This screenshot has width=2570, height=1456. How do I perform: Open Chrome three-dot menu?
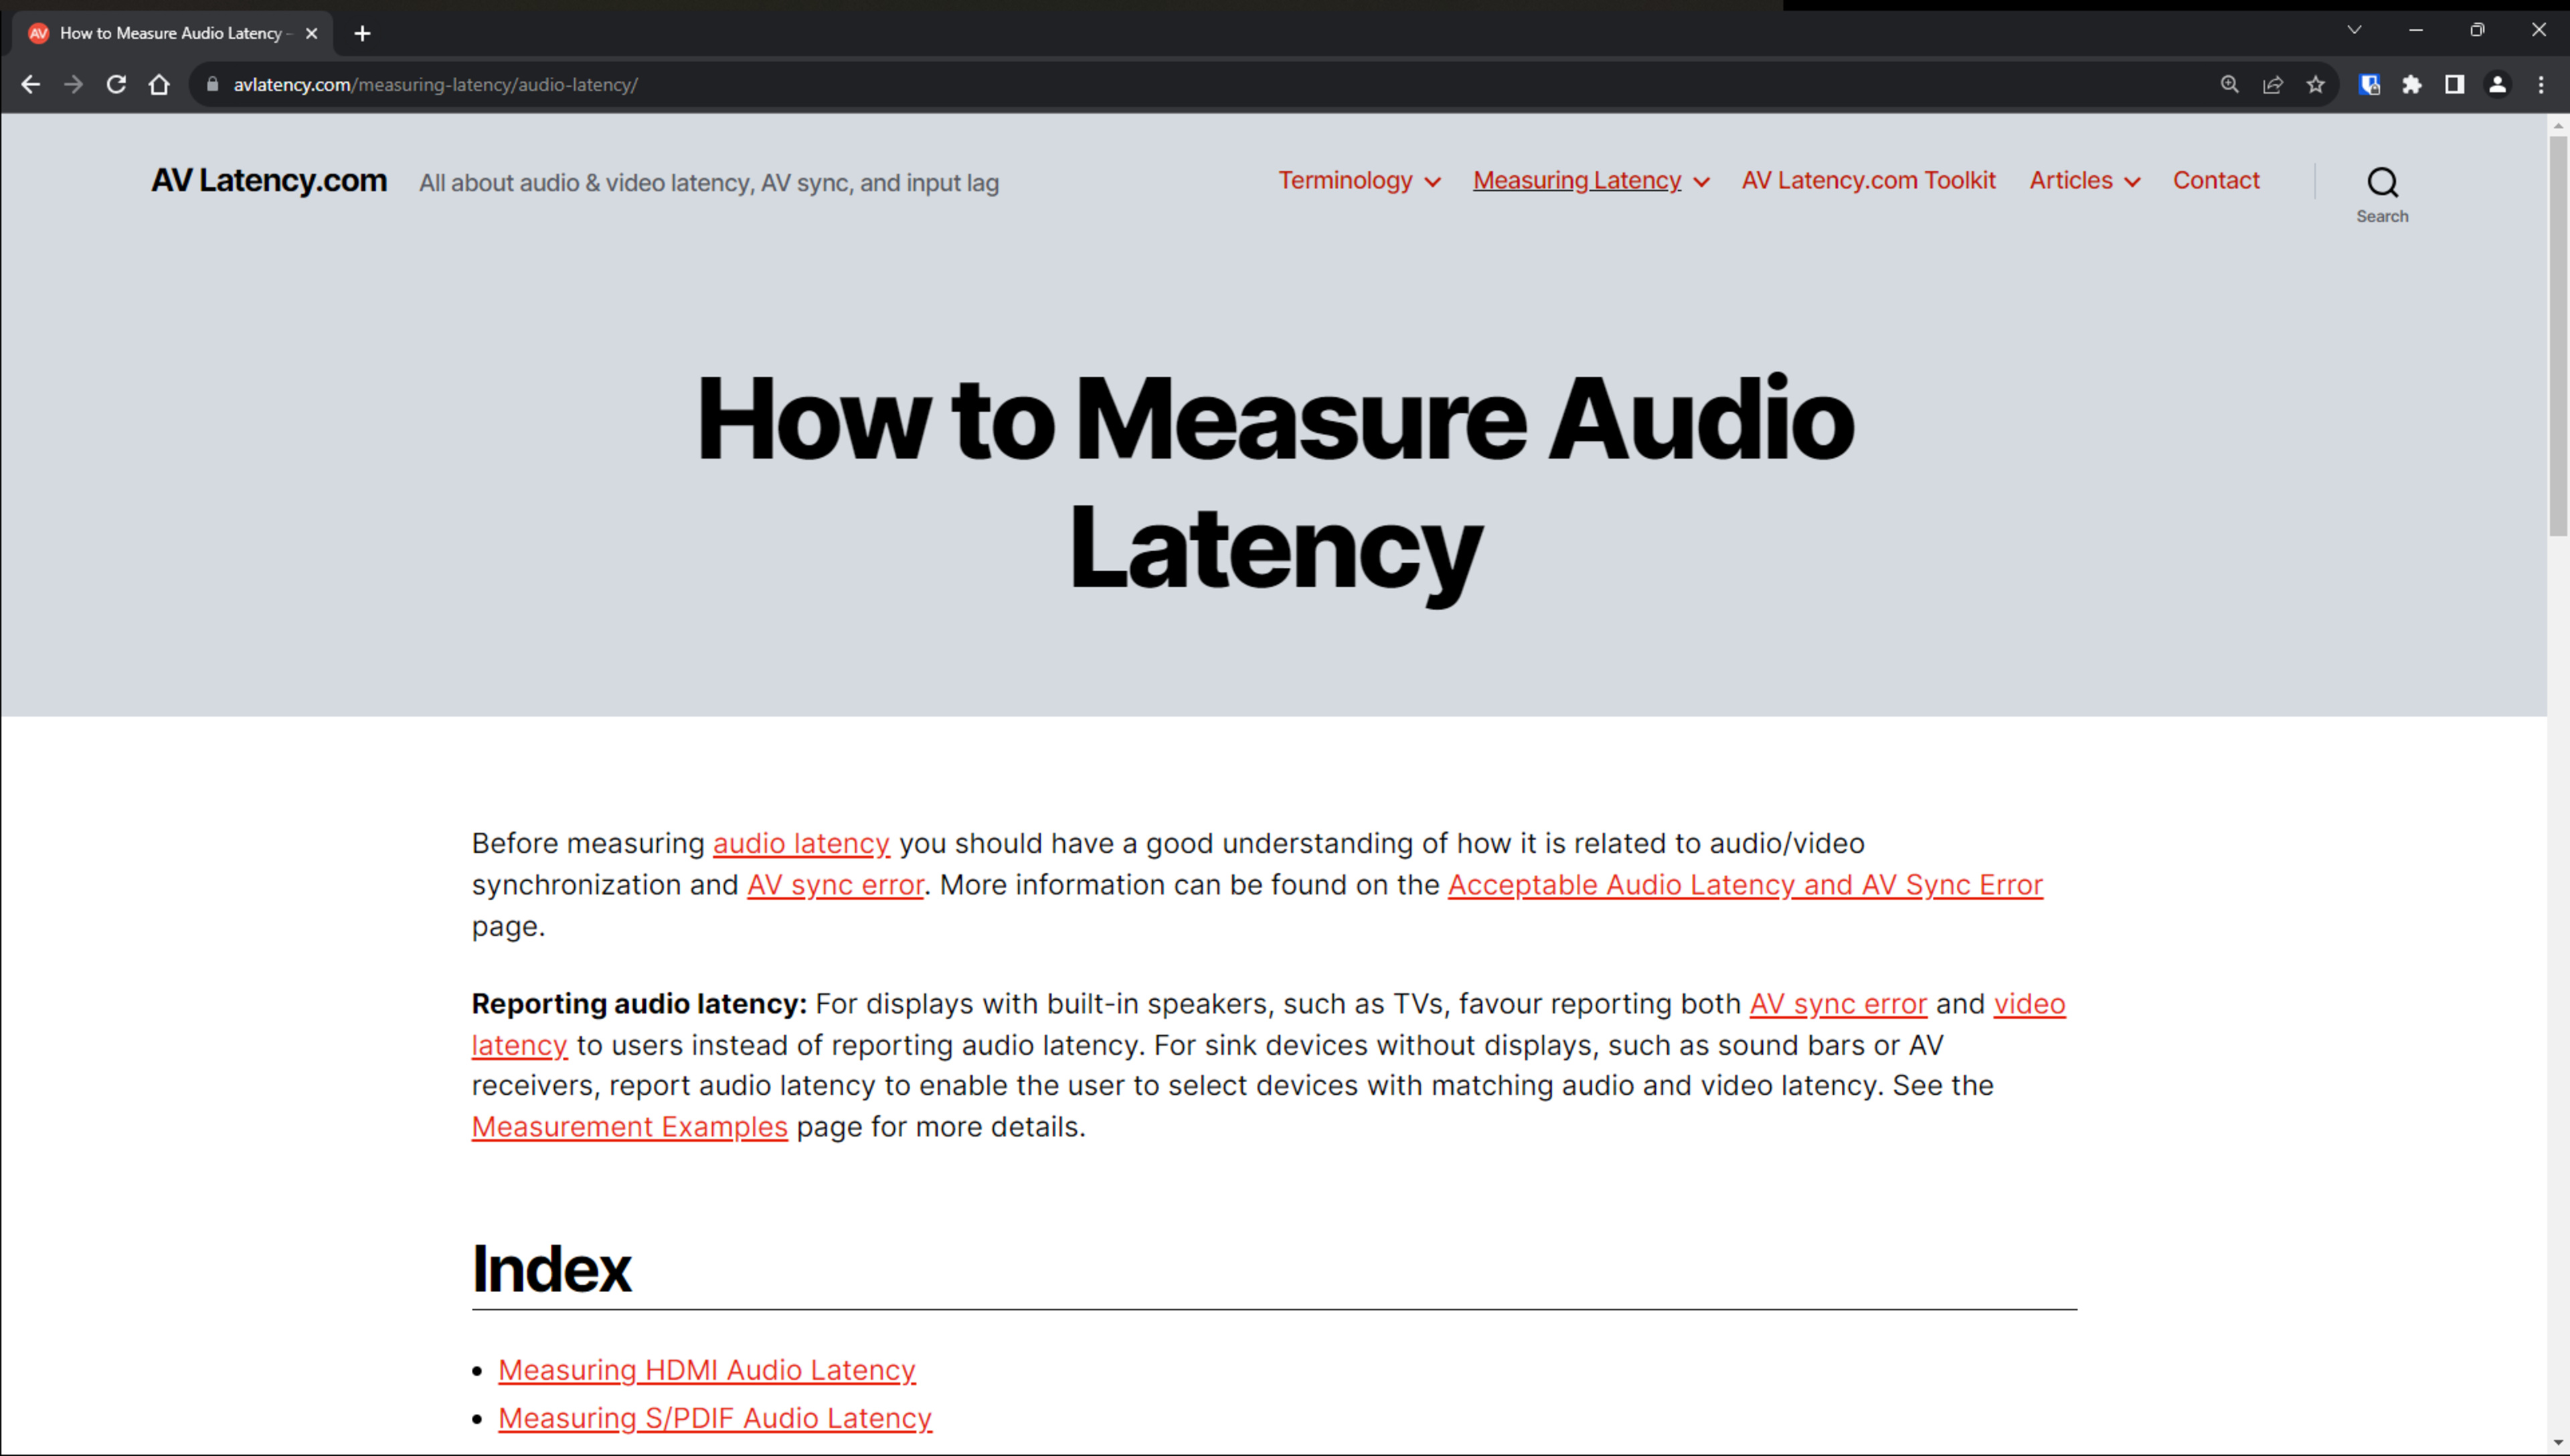2541,85
